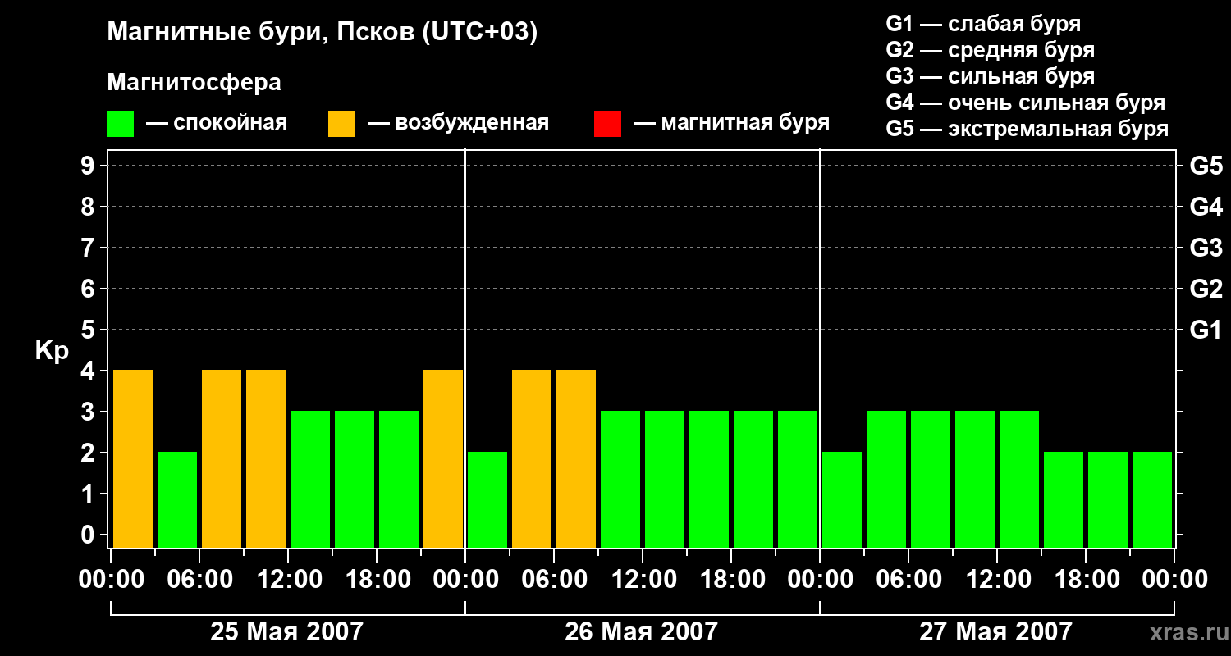Click the 27 May 12:00–15:00 green bar
This screenshot has width=1231, height=656.
(1019, 479)
